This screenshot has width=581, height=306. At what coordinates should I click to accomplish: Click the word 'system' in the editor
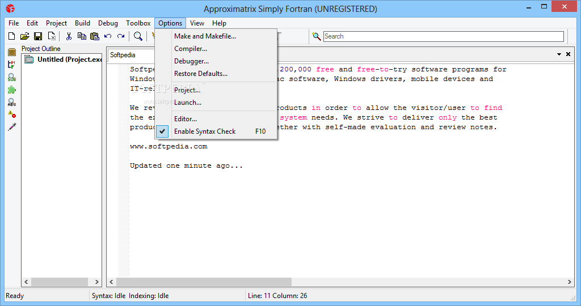pyautogui.click(x=293, y=117)
